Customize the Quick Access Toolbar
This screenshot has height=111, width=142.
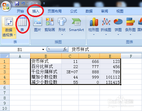[44, 3]
